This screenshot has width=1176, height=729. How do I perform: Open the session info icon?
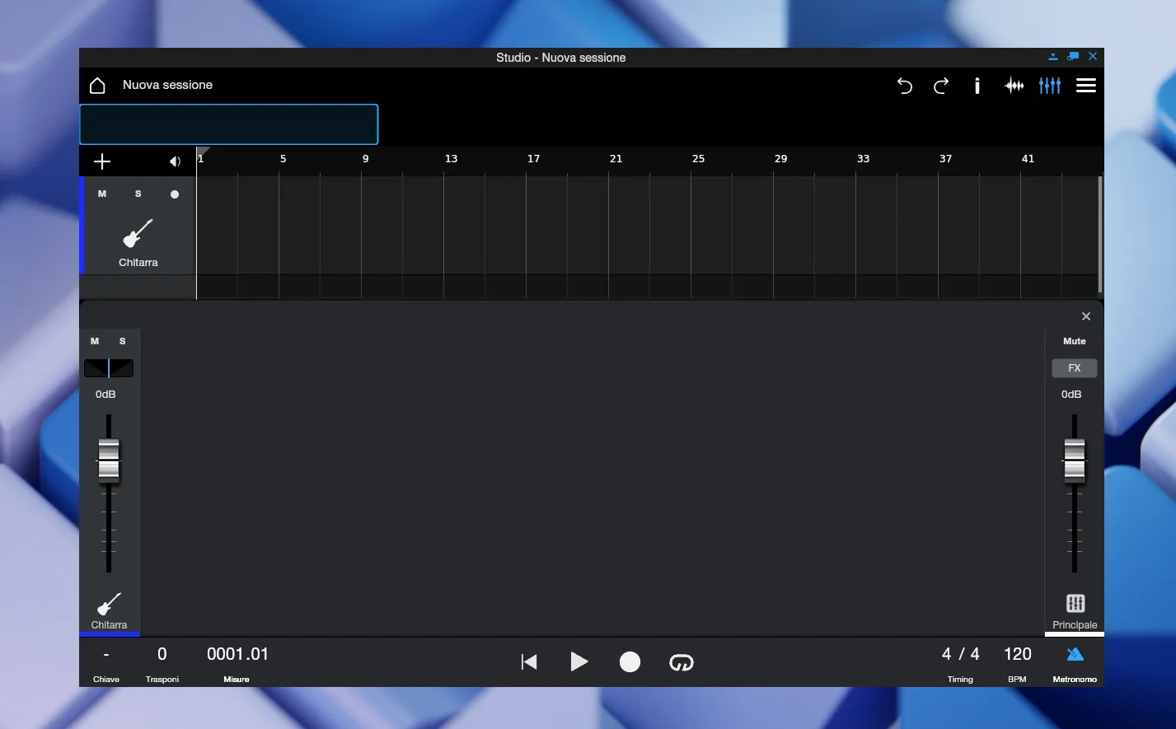[977, 86]
